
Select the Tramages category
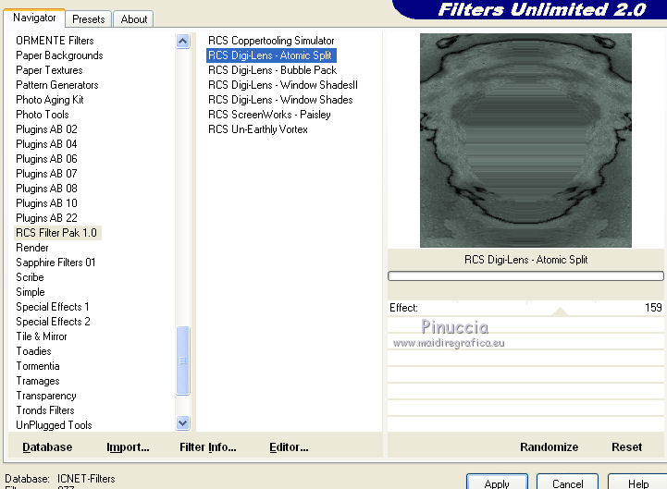point(37,381)
